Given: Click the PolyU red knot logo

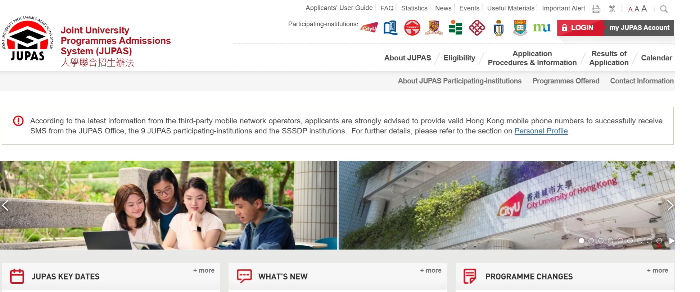Looking at the screenshot, I should (x=477, y=28).
